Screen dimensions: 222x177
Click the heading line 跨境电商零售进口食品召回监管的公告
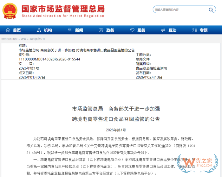coord(116,119)
